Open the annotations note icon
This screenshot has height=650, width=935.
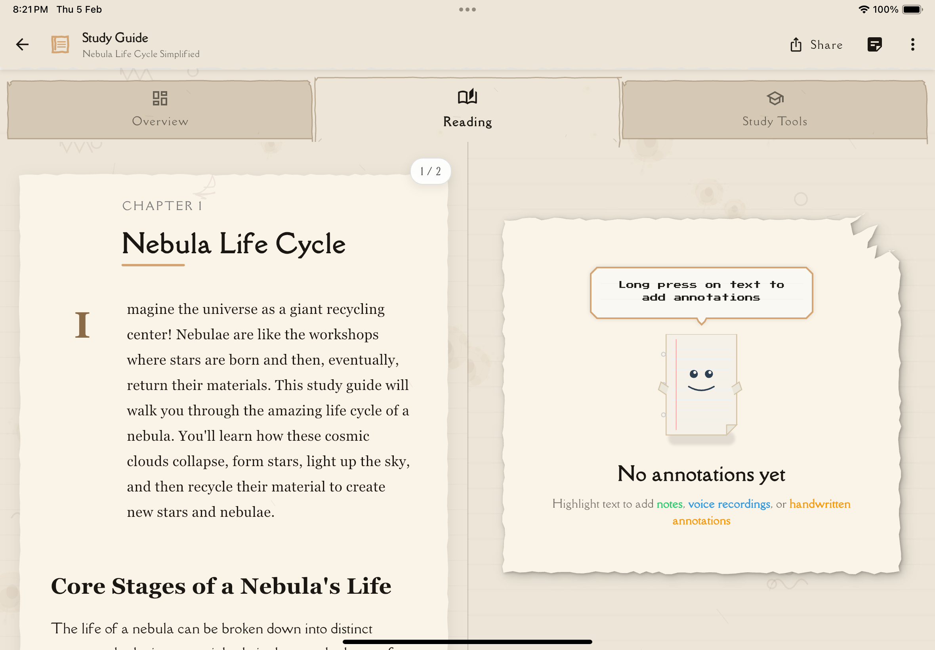point(874,44)
